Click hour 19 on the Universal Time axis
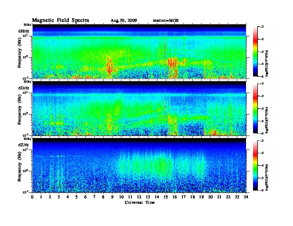 [x=201, y=197]
